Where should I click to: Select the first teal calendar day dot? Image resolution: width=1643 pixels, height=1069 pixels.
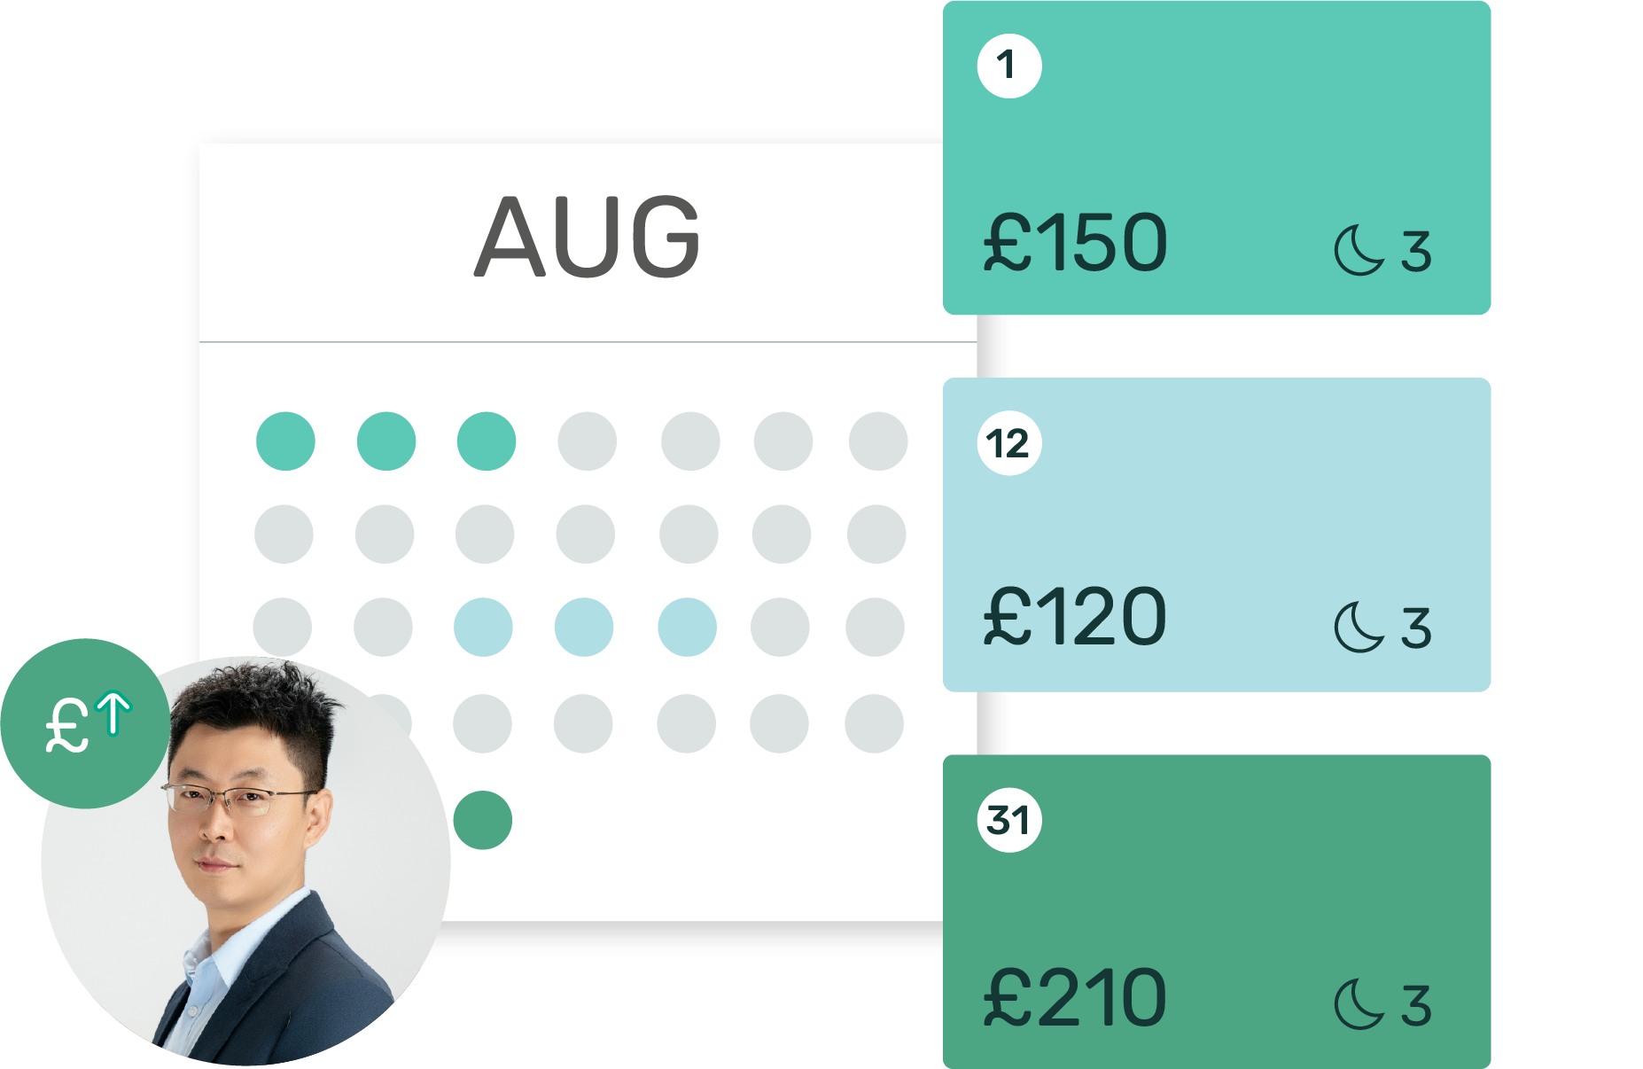[x=285, y=441]
